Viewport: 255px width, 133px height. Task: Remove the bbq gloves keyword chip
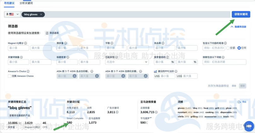pyautogui.click(x=41, y=15)
